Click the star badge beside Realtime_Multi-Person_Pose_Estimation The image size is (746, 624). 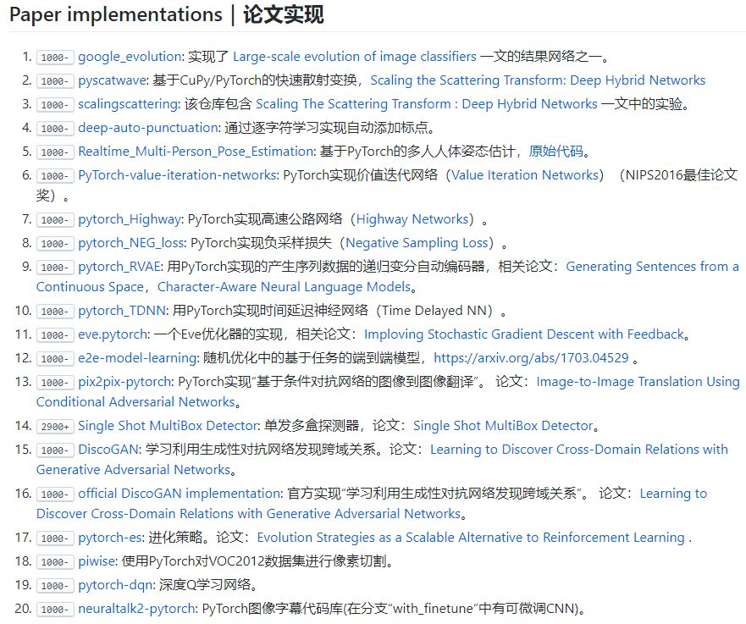(x=55, y=152)
